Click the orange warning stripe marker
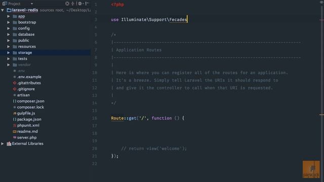The image size is (324, 182). (321, 115)
